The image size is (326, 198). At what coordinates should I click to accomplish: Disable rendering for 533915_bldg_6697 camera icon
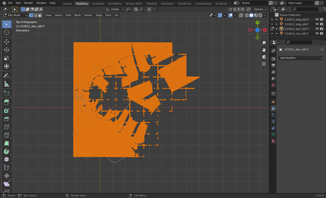pos(322,24)
